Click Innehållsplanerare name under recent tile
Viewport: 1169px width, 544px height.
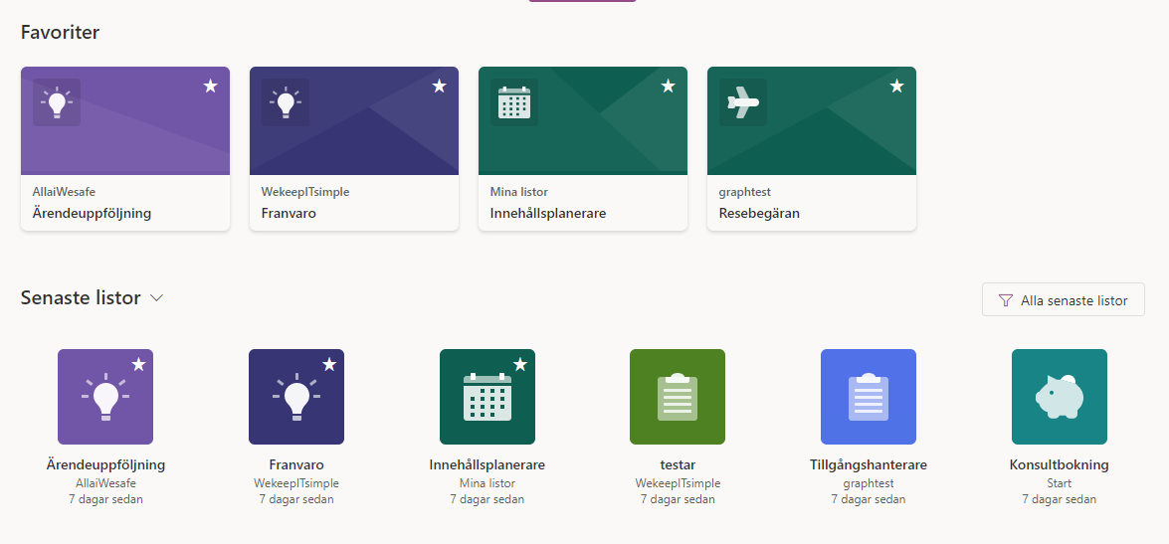[x=487, y=465]
